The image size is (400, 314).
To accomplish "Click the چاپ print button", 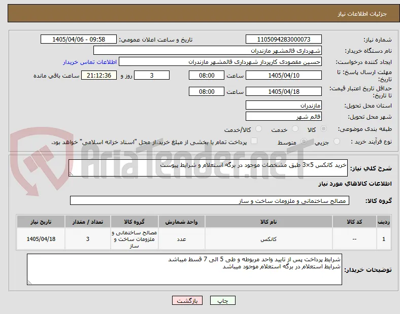I will (223, 300).
